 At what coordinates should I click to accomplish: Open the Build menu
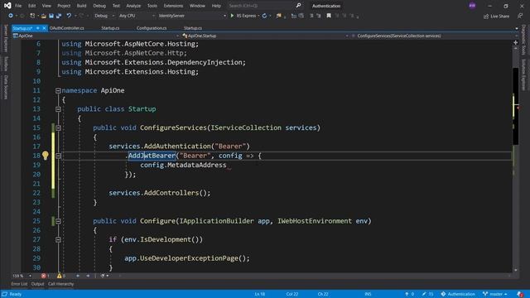pyautogui.click(x=81, y=6)
